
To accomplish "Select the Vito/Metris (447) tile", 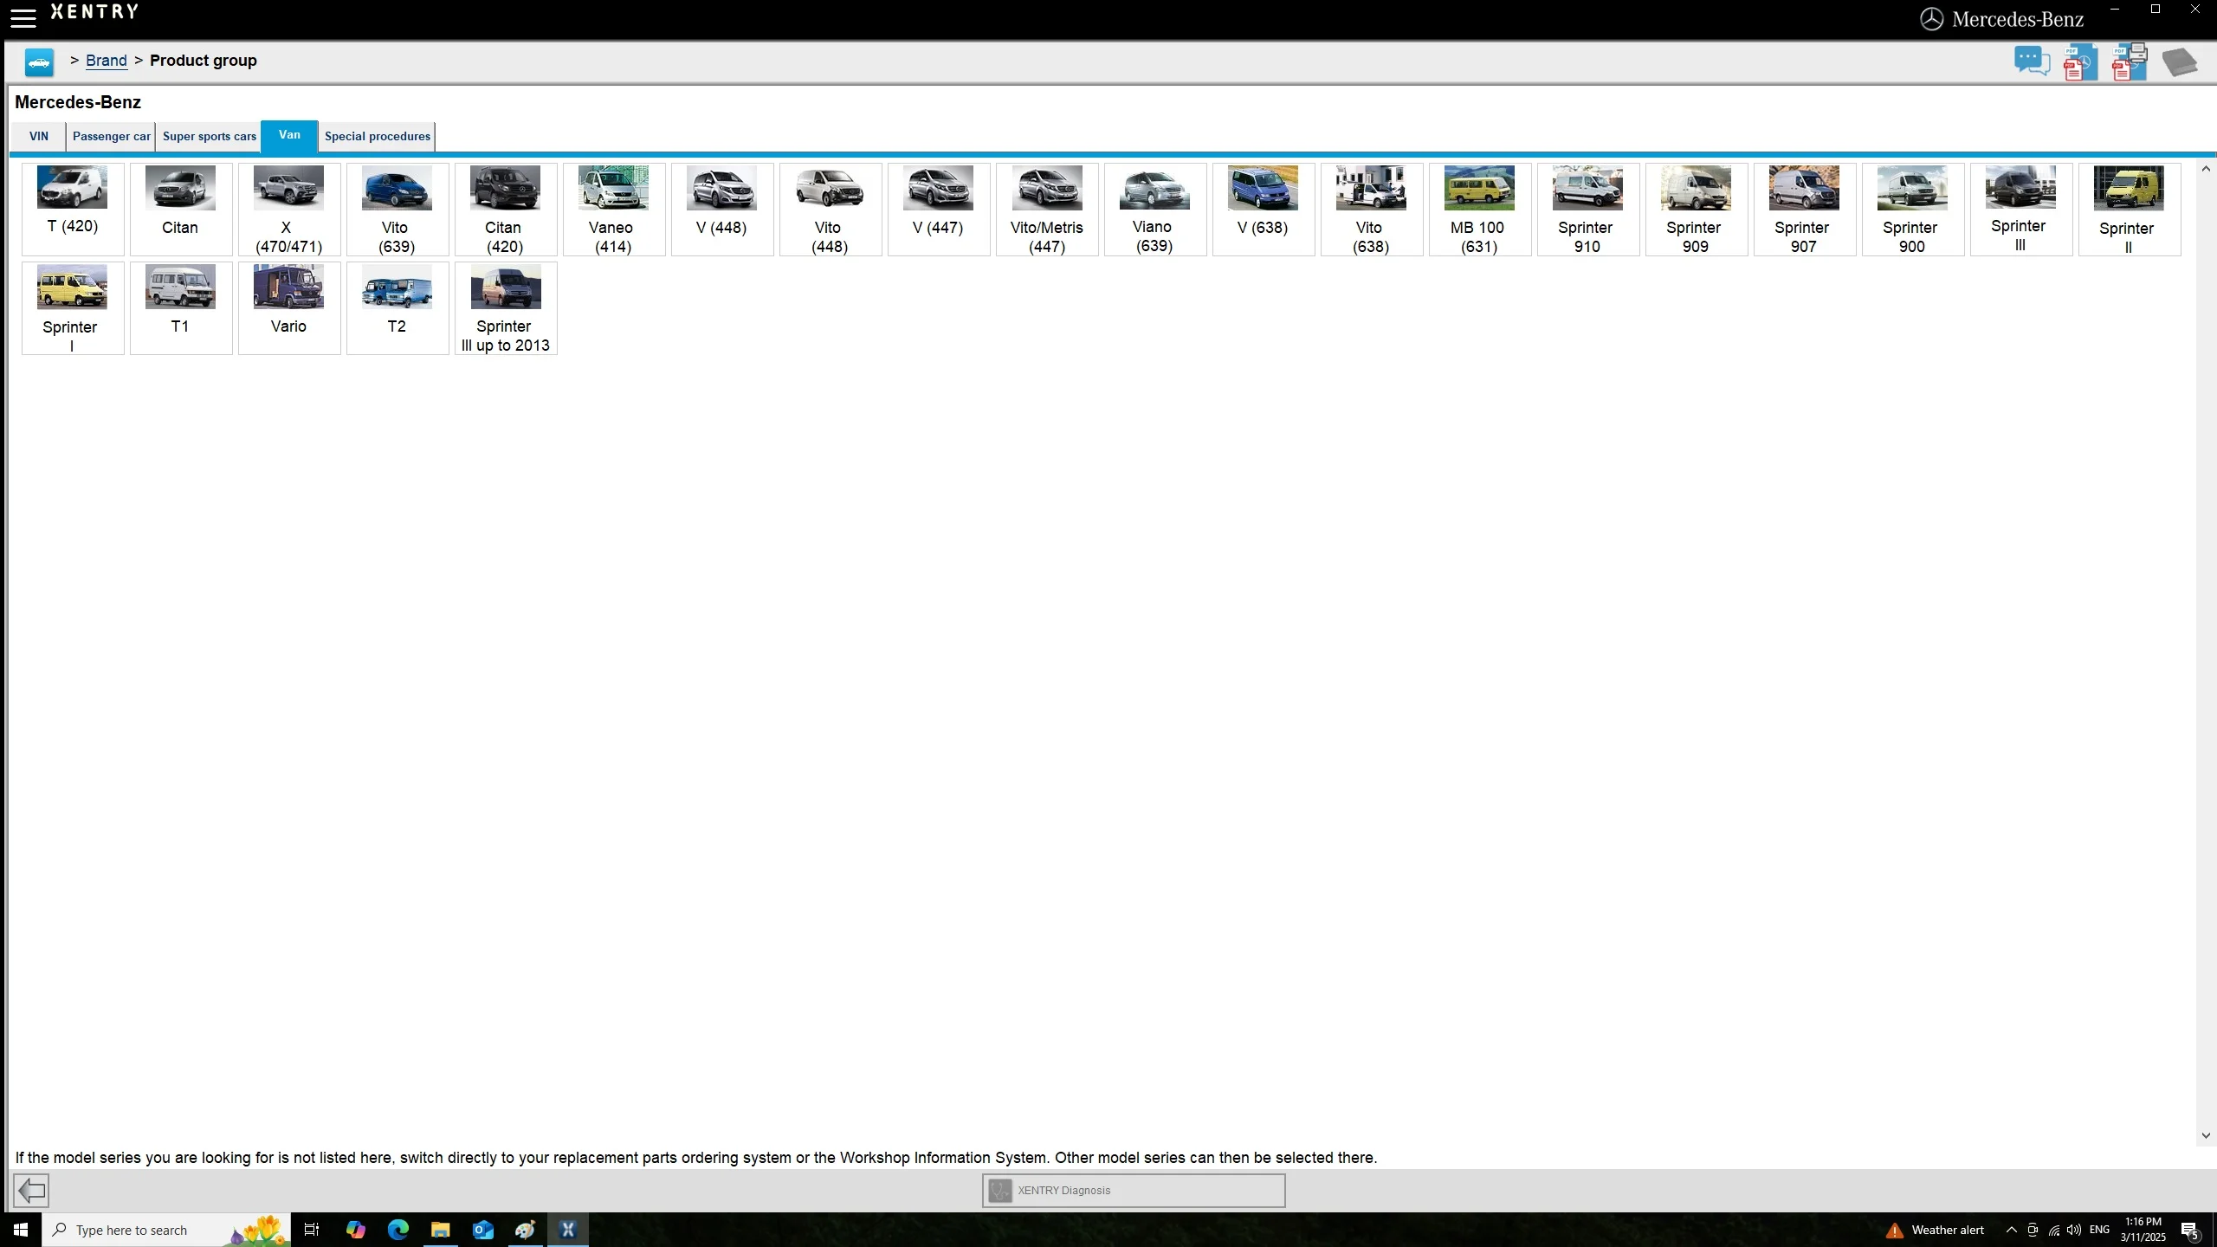I will coord(1047,210).
